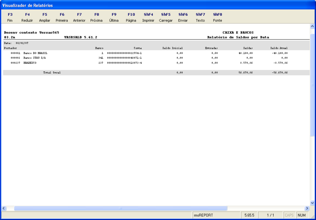Screen dimensions: 316x220
Task: Click the page counter showing 1/1
Action: click(270, 215)
